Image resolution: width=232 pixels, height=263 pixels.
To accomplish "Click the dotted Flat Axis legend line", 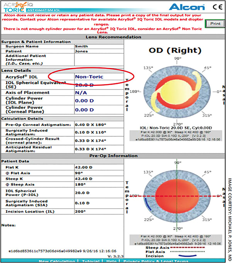I will click(188, 252).
